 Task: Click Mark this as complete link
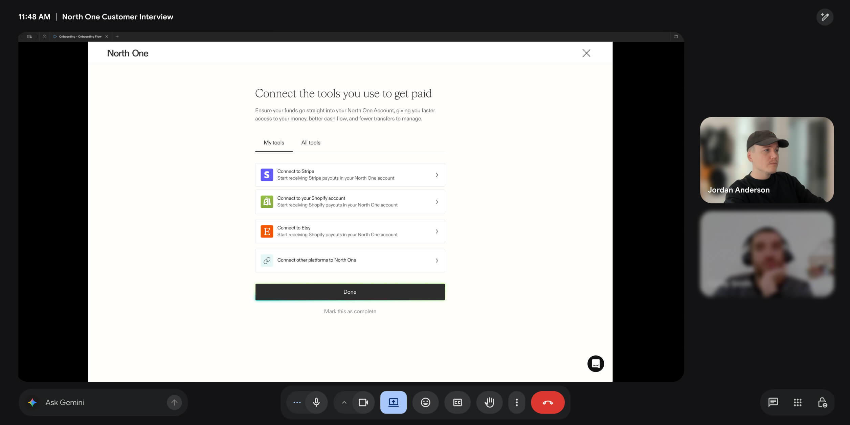[350, 311]
